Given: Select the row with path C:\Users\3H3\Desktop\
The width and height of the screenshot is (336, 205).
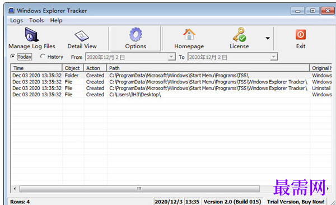Looking at the screenshot, I should pyautogui.click(x=171, y=95).
